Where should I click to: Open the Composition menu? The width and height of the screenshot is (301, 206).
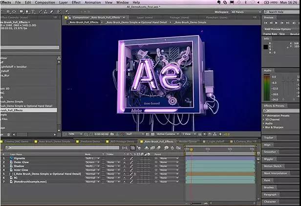click(45, 2)
